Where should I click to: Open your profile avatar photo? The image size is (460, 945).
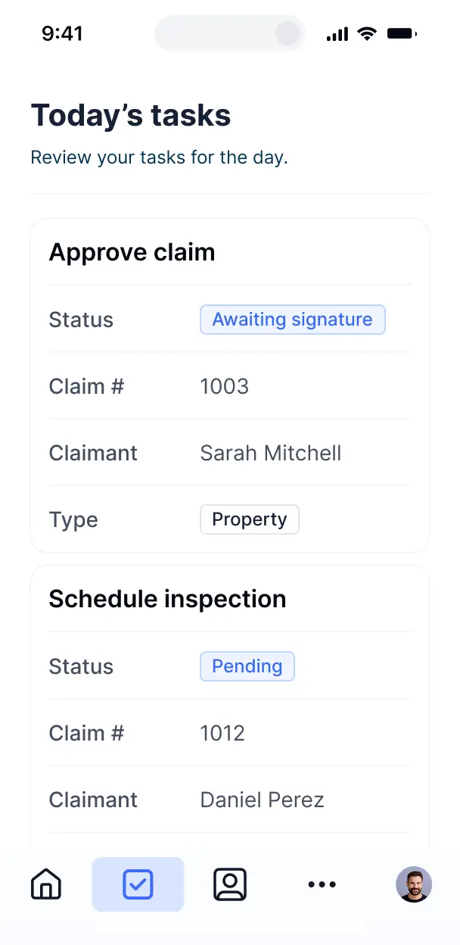[x=415, y=884]
